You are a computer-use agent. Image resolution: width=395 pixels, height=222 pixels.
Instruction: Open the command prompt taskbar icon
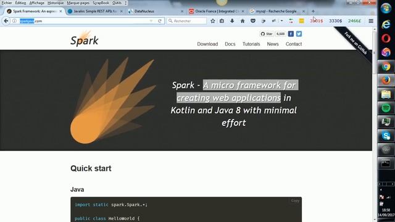click(x=386, y=163)
